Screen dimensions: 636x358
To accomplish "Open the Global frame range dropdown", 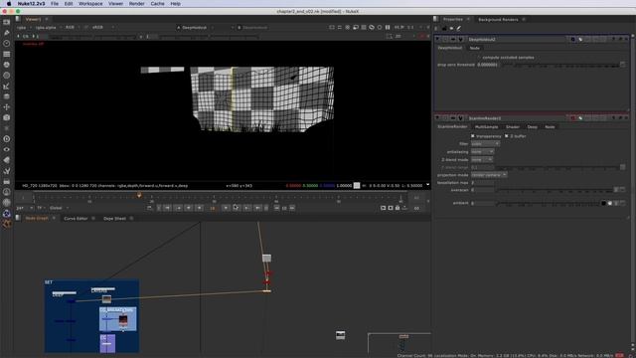I will tap(59, 208).
